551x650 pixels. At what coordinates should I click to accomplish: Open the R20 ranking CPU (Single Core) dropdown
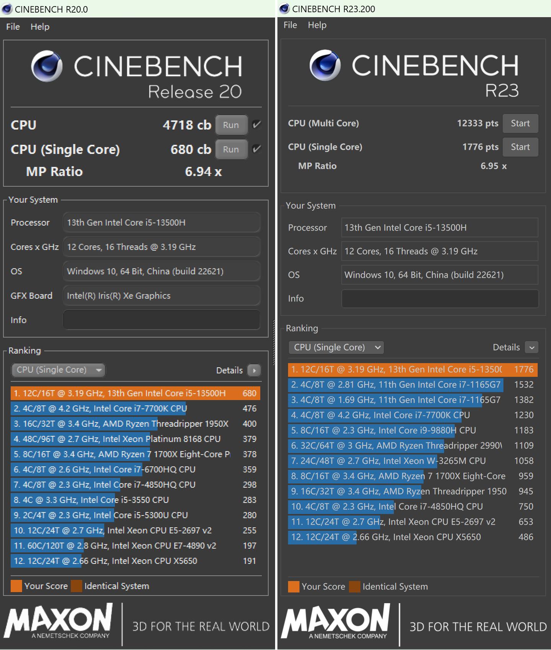58,370
